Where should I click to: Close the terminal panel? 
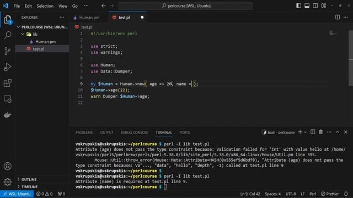pos(346,132)
